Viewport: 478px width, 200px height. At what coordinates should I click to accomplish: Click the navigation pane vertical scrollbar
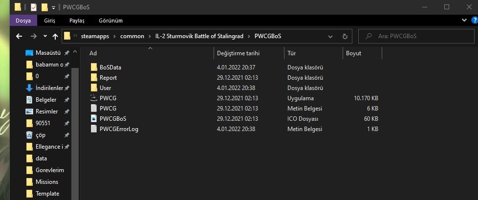tap(75, 133)
